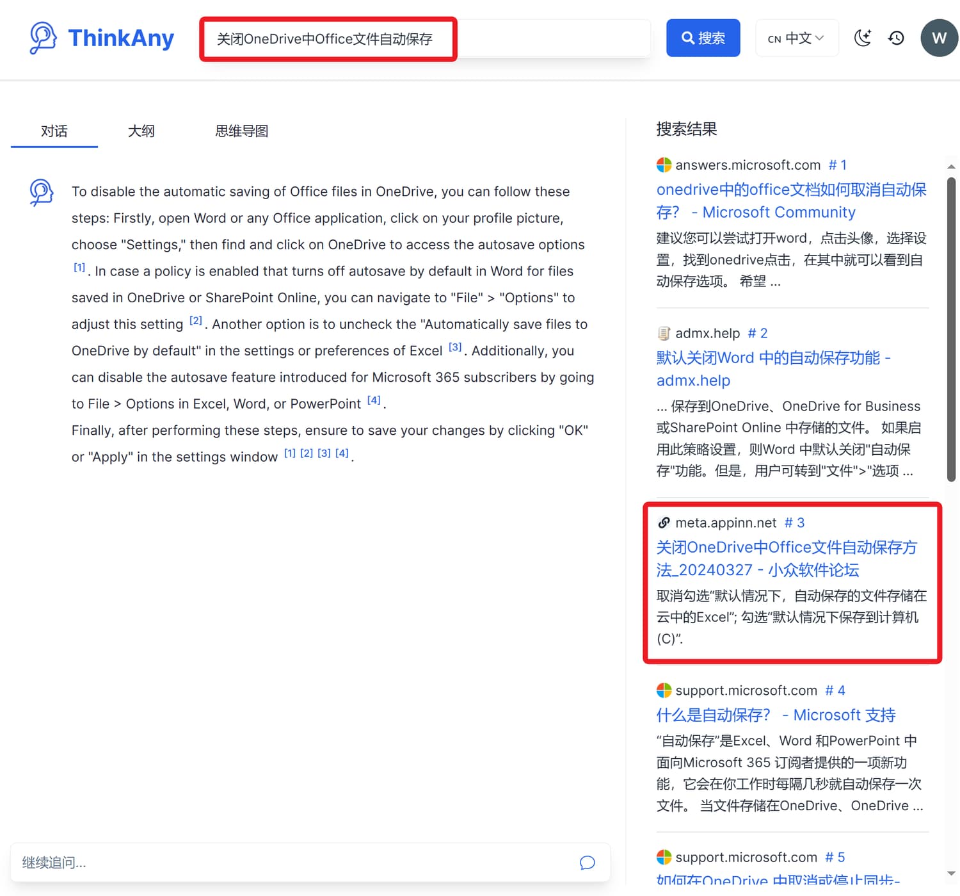Screen dimensions: 960x896
Task: Open the W user avatar menu
Action: (x=938, y=38)
